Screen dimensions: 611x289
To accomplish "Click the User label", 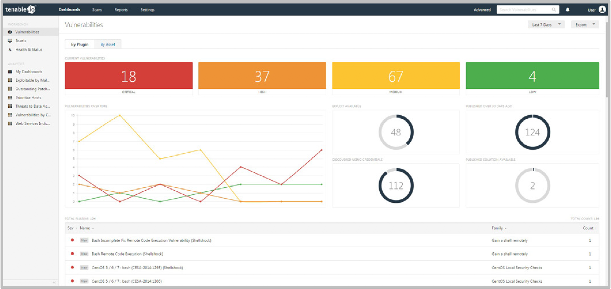I will pos(592,10).
